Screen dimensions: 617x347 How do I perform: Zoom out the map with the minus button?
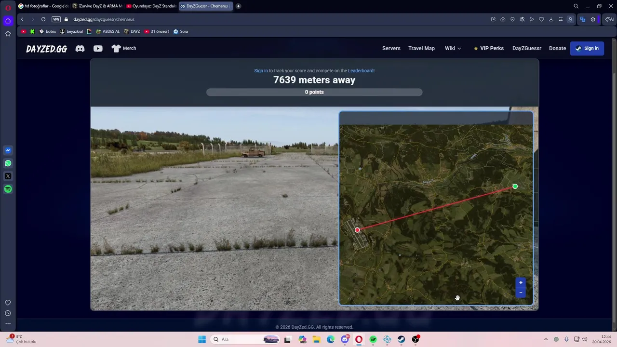pyautogui.click(x=521, y=293)
